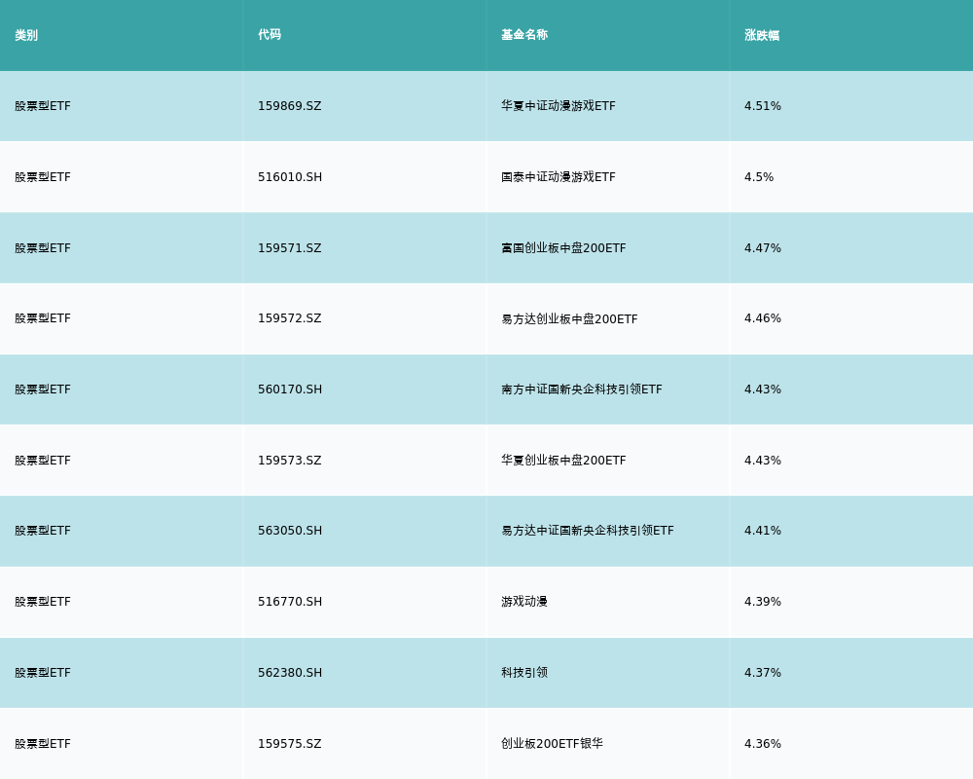Select fund name 创业板200ETF银华
This screenshot has height=779, width=973.
tap(553, 744)
